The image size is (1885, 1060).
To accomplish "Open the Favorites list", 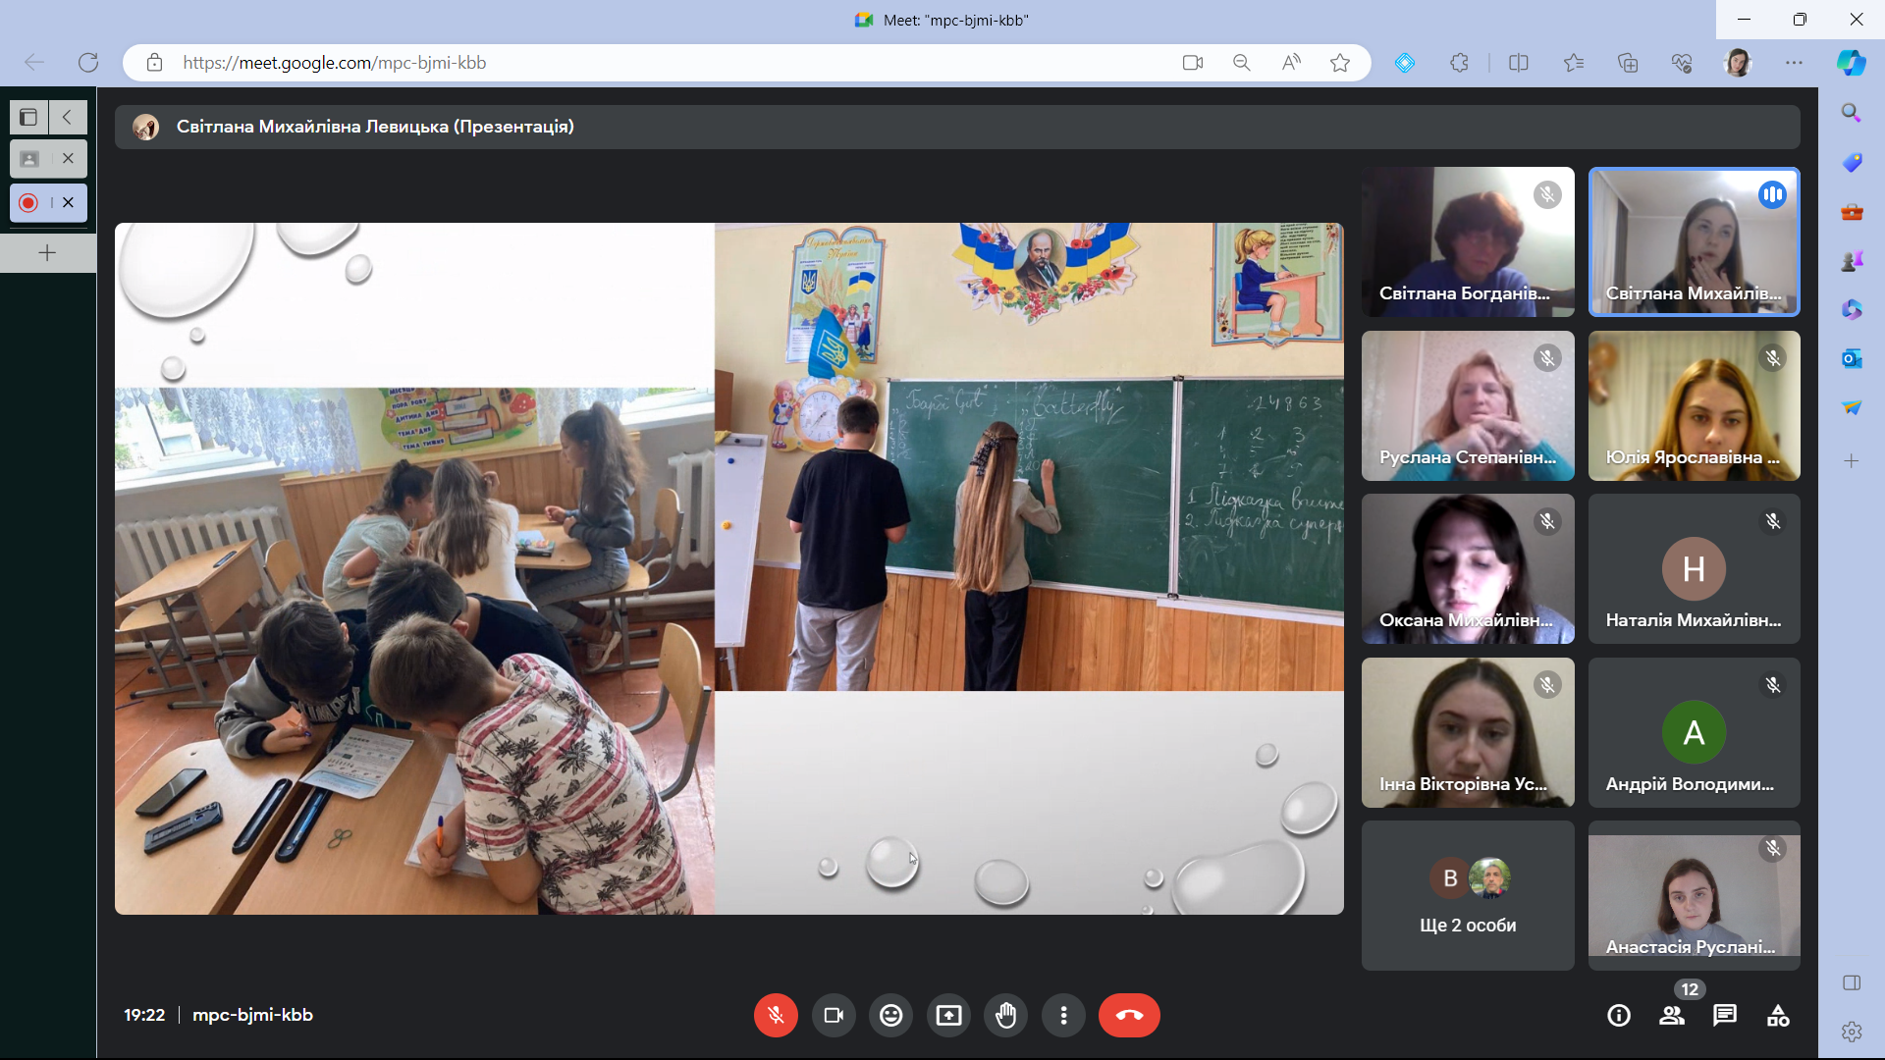I will [1574, 63].
